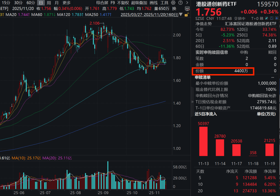Open chart settings via the gear icon
The height and width of the screenshot is (196, 280).
(173, 3)
